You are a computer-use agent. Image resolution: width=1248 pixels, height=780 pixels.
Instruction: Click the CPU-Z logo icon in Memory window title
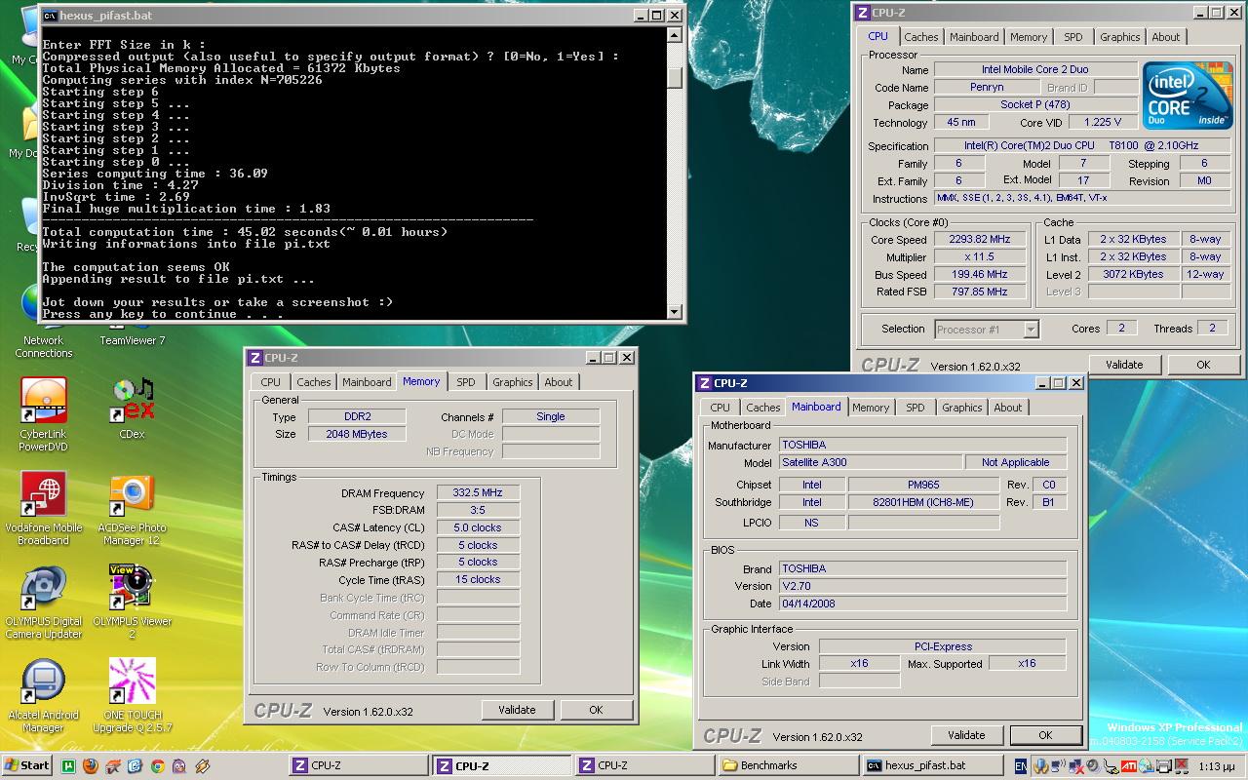255,358
